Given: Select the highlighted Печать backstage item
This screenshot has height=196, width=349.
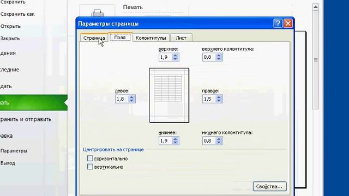Looking at the screenshot, I should pyautogui.click(x=33, y=103).
